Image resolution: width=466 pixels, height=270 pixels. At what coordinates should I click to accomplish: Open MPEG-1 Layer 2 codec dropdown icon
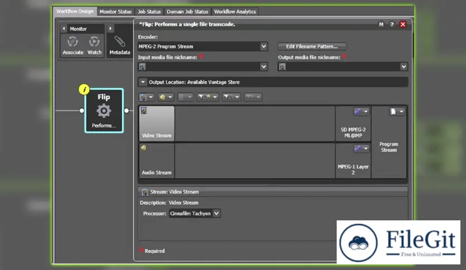tap(361, 148)
